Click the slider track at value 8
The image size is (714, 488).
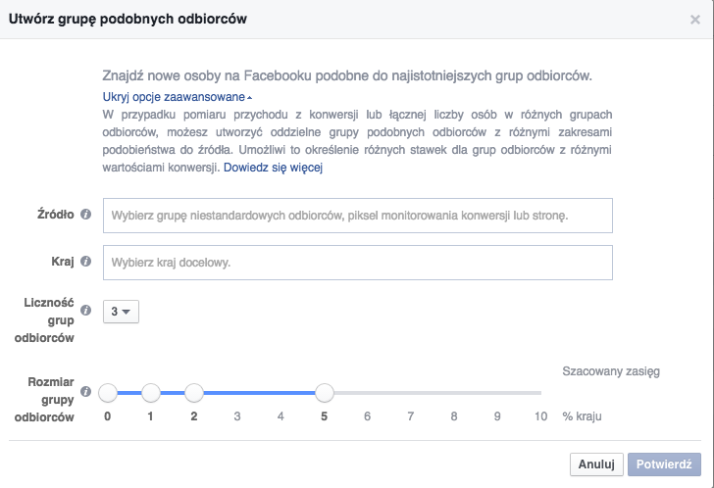coord(454,393)
